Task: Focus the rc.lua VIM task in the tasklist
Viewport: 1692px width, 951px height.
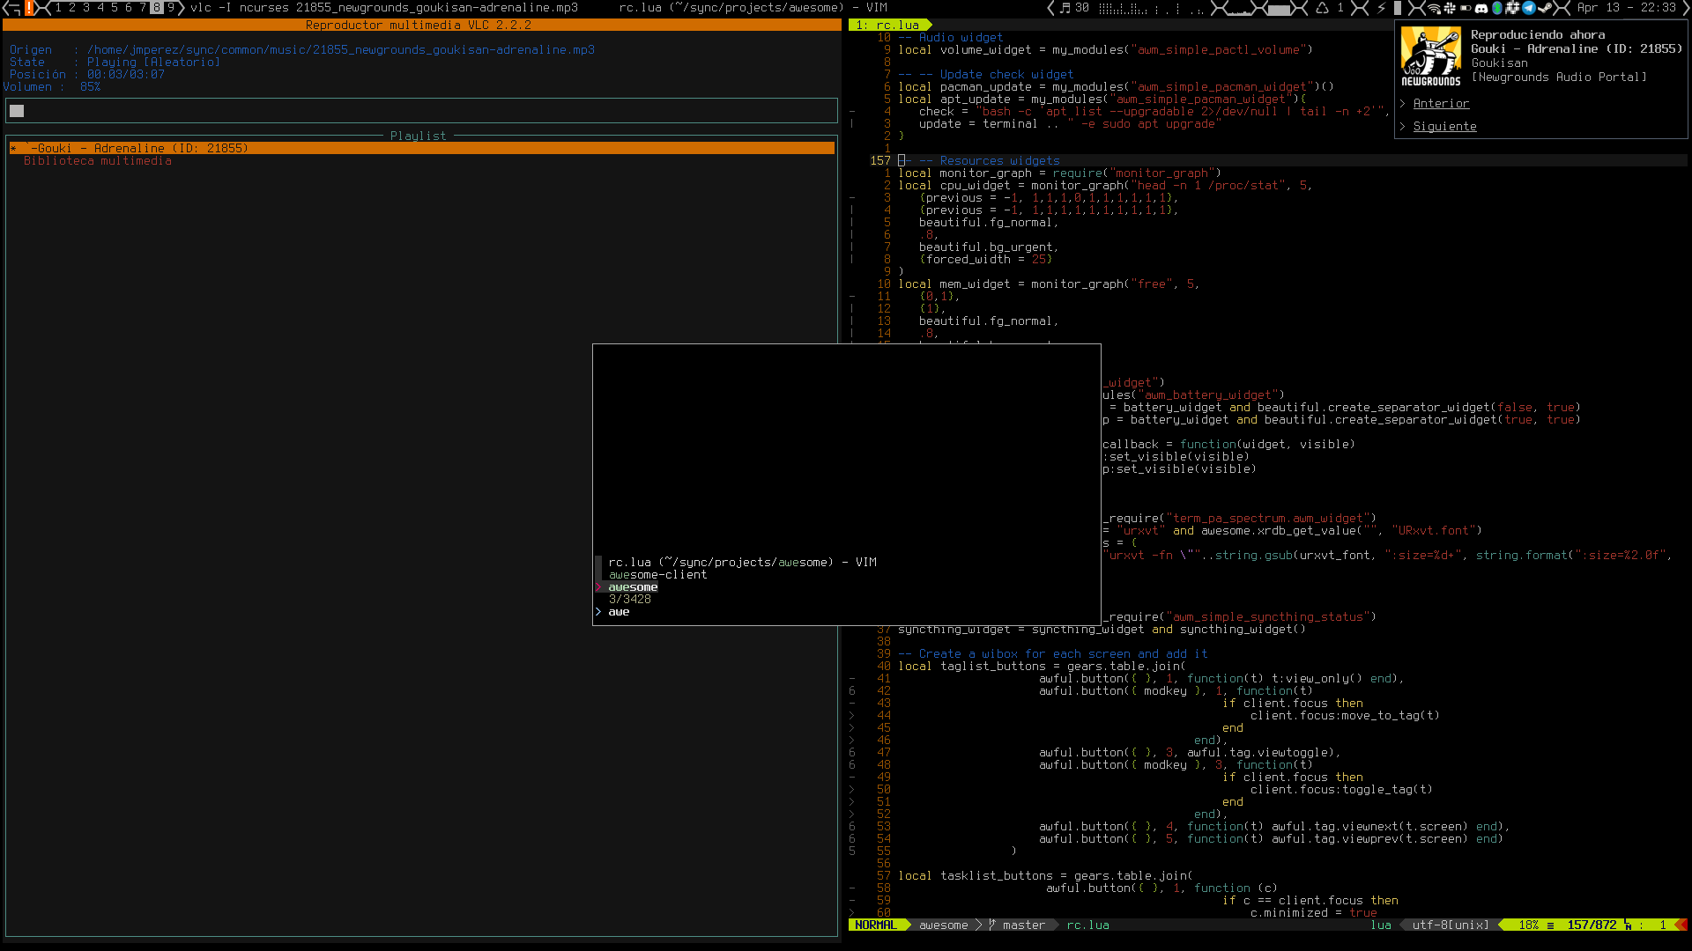Action: point(753,8)
